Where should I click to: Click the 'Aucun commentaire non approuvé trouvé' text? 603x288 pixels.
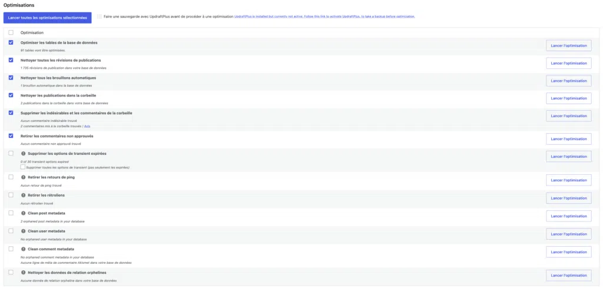[x=51, y=144]
